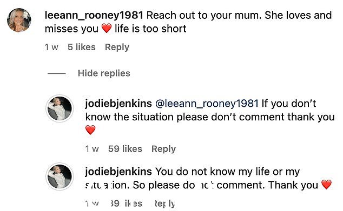343x211 pixels.
Task: View the 5 likes on leeann_rooney1981's comment
Action: (x=82, y=47)
